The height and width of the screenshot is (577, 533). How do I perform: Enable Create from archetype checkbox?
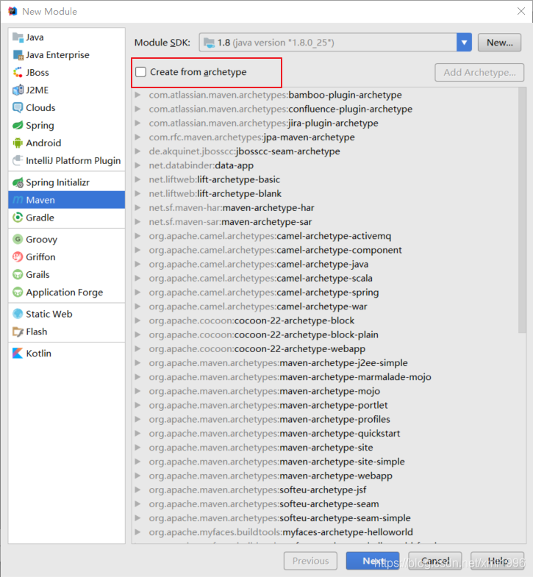141,72
